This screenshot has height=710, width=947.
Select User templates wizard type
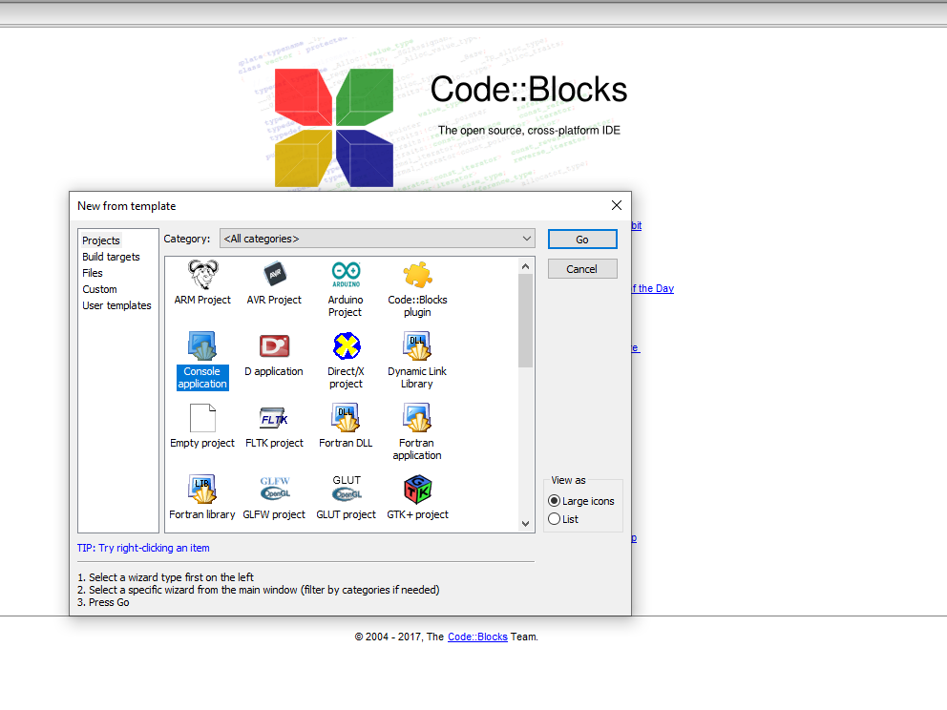[116, 305]
